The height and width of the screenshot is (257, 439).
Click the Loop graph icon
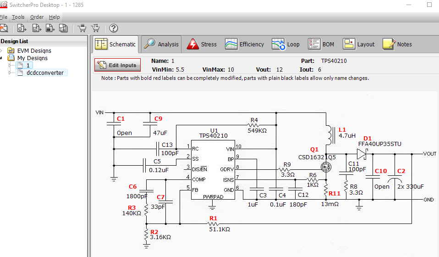click(278, 44)
